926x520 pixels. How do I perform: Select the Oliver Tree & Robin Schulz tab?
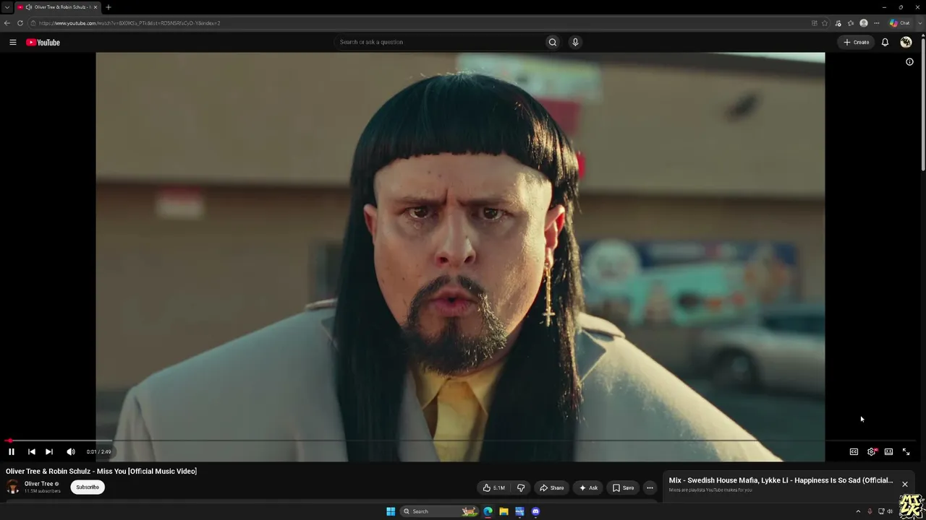pyautogui.click(x=58, y=7)
